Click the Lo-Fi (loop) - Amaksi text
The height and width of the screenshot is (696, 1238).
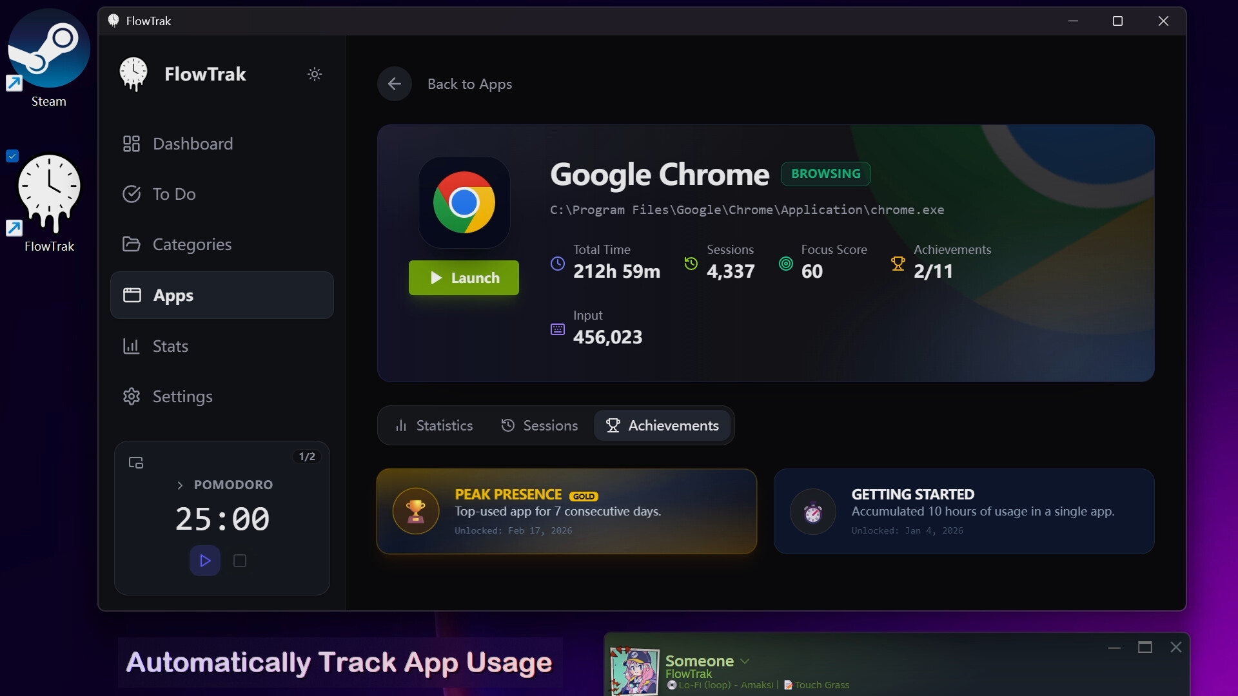[725, 685]
